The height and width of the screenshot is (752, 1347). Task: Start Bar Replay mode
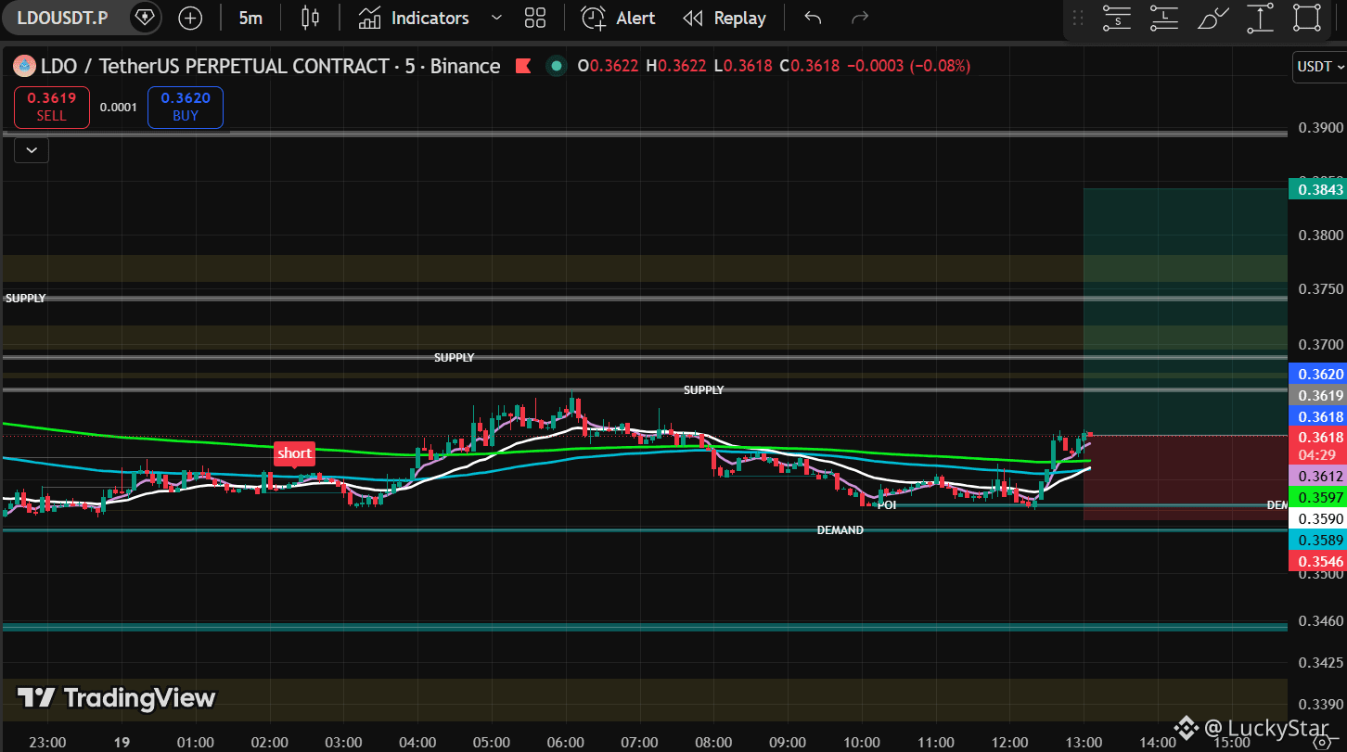click(725, 18)
